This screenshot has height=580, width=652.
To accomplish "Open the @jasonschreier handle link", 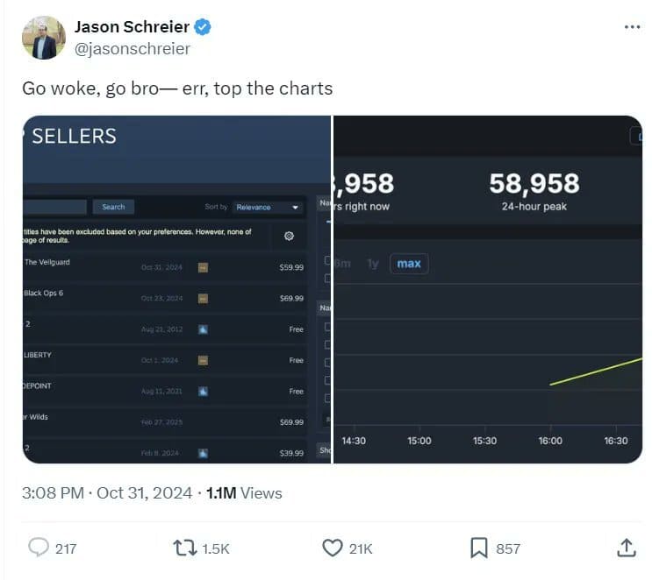I will [x=133, y=48].
